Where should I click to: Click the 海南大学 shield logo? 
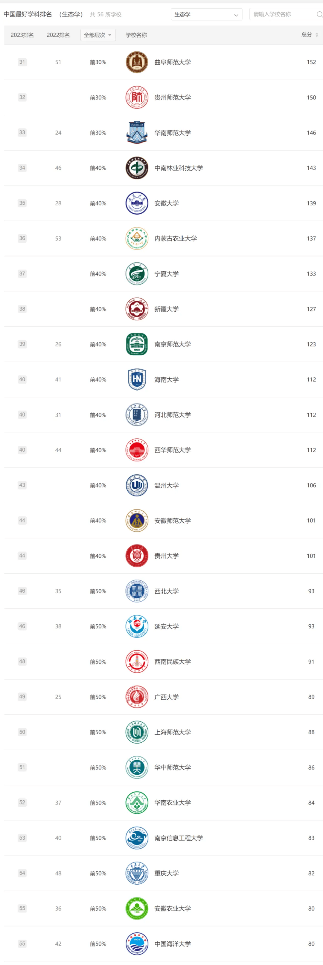coord(137,380)
